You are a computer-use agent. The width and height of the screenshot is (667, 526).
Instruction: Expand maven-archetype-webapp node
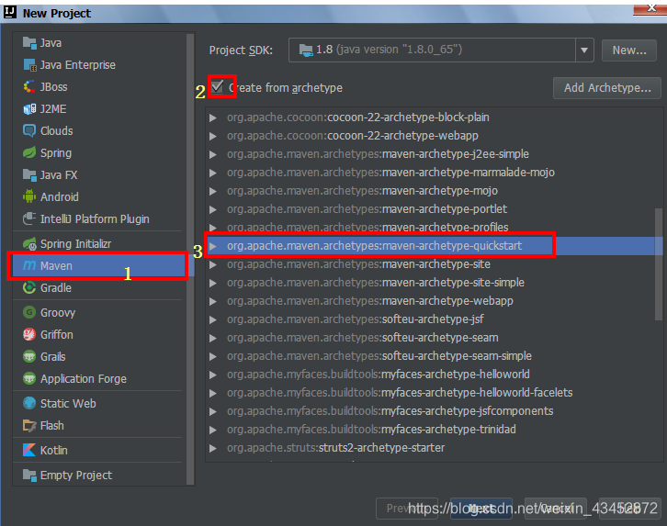[x=213, y=301]
